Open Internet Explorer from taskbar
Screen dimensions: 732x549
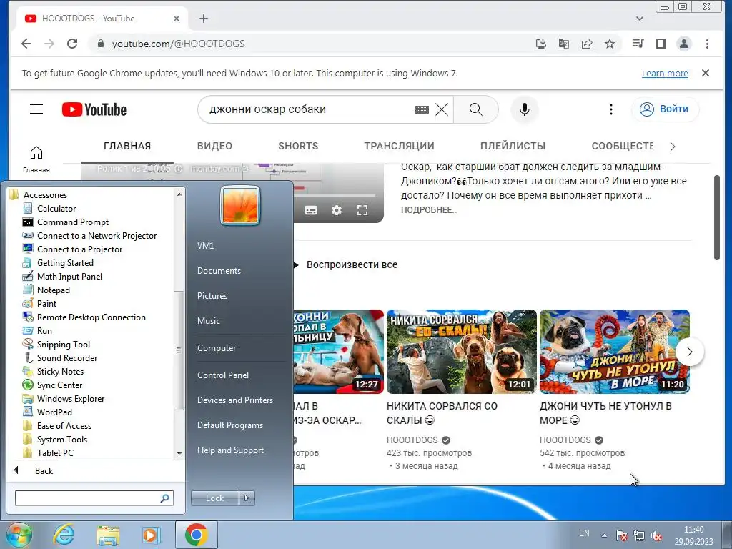click(64, 535)
